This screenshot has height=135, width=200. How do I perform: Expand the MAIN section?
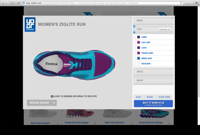click(x=153, y=20)
